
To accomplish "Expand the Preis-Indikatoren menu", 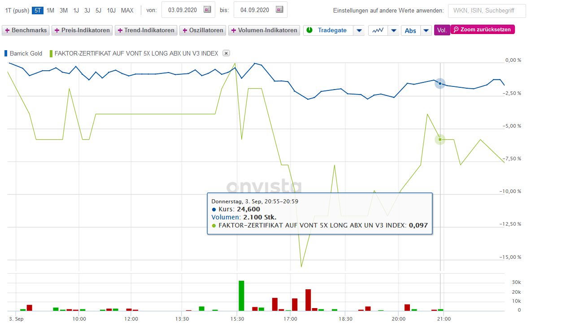I will pos(82,30).
